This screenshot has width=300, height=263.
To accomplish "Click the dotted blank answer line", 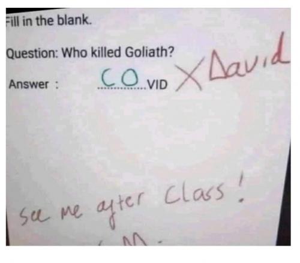I will click(122, 88).
